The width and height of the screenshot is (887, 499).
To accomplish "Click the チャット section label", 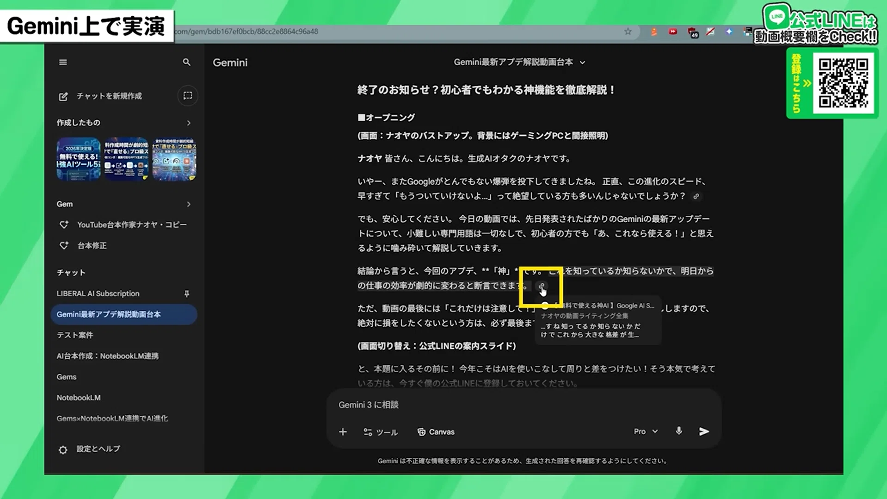I will [x=71, y=273].
